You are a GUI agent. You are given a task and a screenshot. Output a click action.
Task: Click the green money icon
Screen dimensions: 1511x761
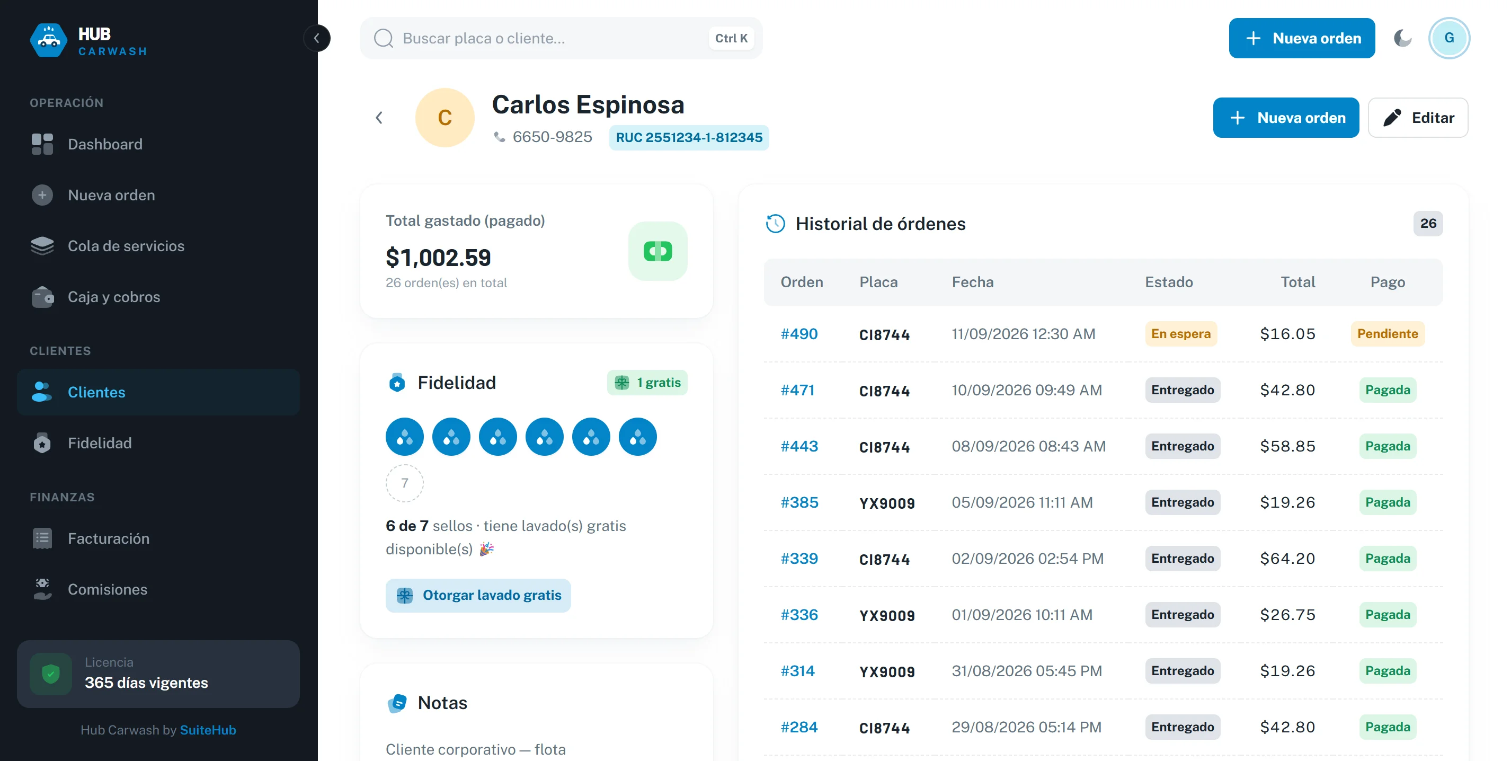(x=657, y=251)
